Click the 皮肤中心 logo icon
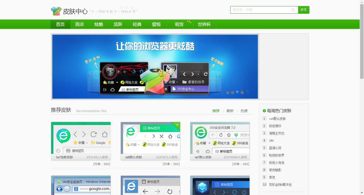Image resolution: width=364 pixels, height=195 pixels. point(56,11)
